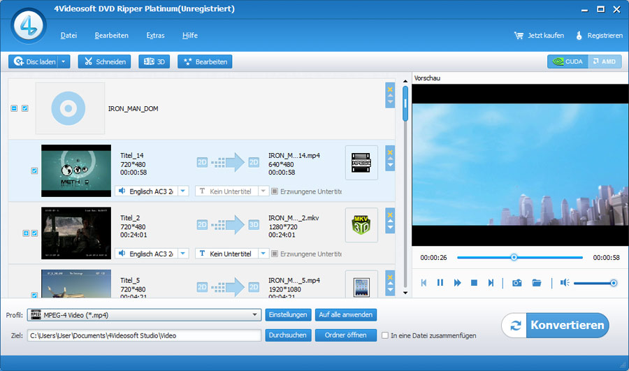Screen dimensions: 629x371
Task: Move Titel_14 down with its arrow
Action: pyautogui.click(x=390, y=166)
